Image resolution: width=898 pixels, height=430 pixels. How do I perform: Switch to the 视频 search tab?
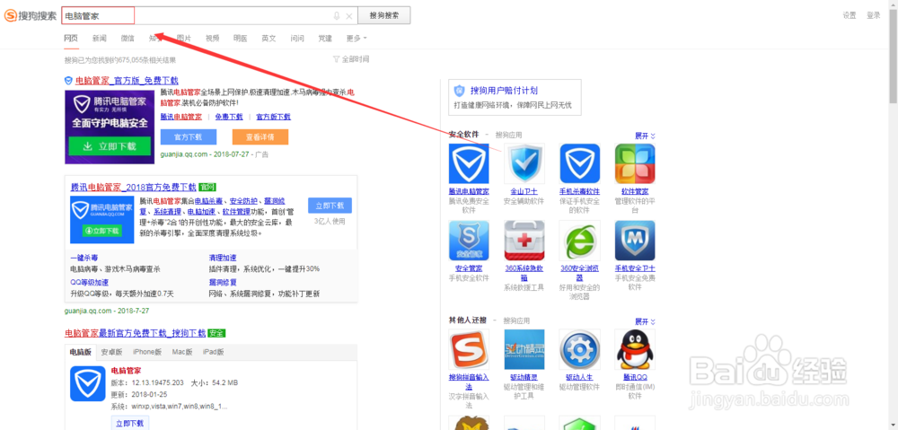tap(212, 39)
